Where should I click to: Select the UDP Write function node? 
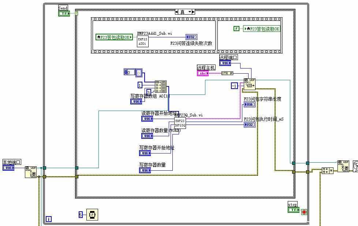click(250, 84)
